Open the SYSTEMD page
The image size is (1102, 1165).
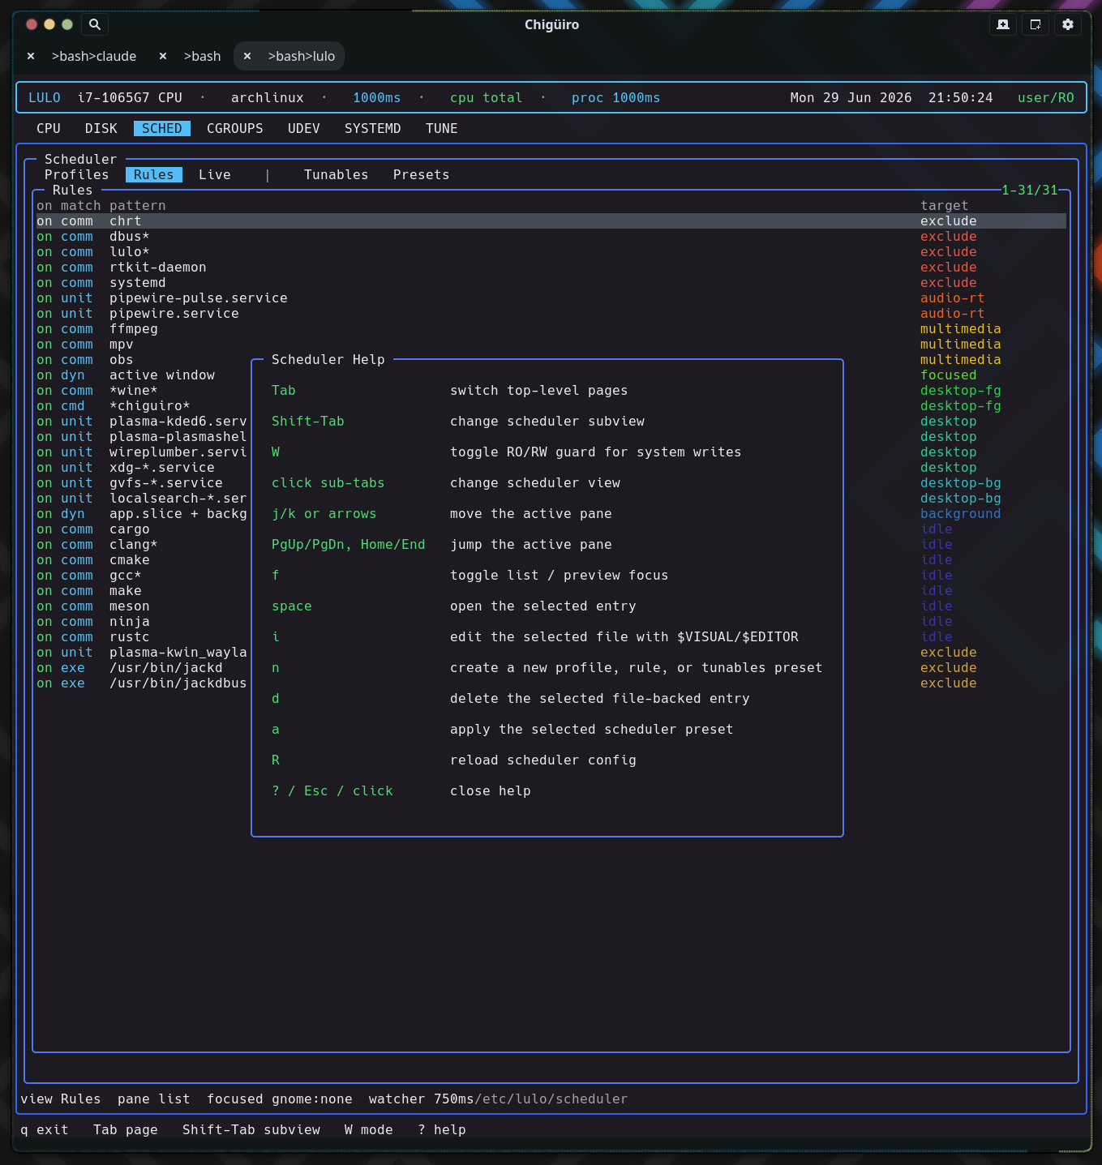[373, 128]
